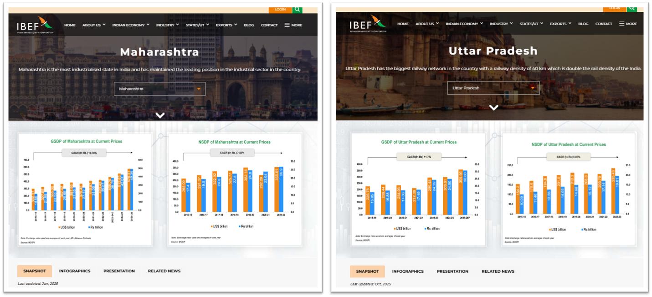Expand STATES/UT menu on Uttar Pradesh page
The image size is (652, 297).
click(531, 24)
